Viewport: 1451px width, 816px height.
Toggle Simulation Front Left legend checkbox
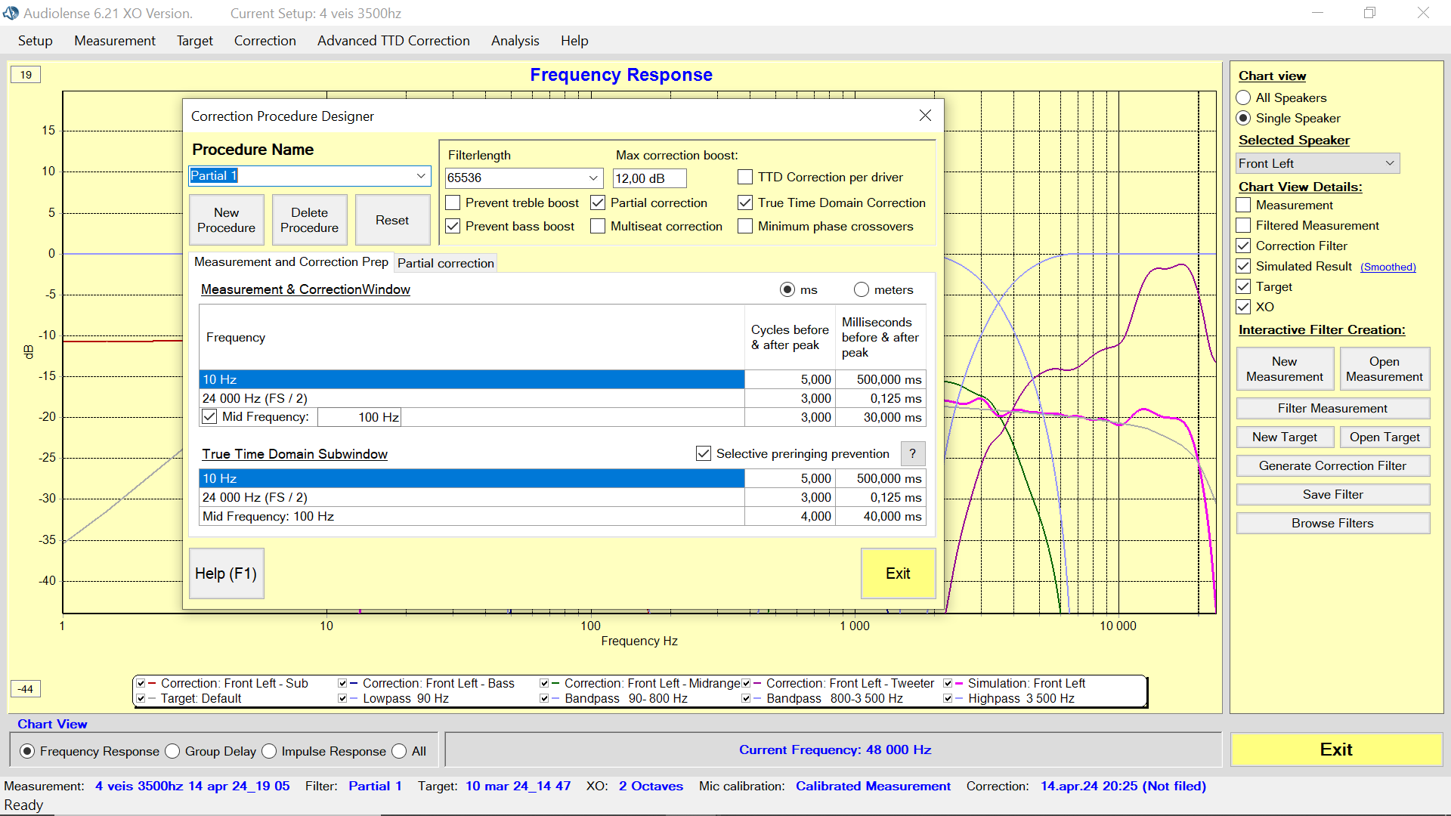[948, 683]
